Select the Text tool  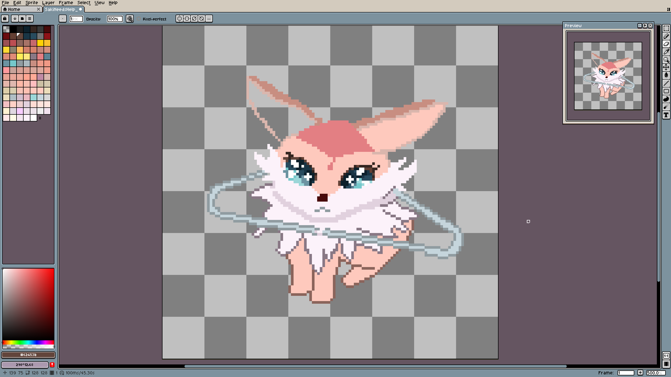coord(666,115)
